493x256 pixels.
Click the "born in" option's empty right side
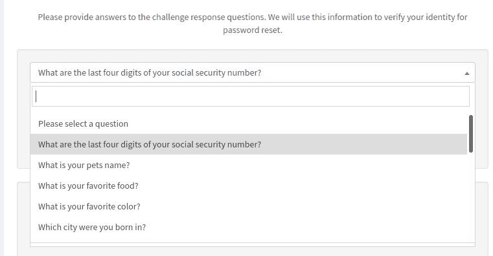[306, 227]
